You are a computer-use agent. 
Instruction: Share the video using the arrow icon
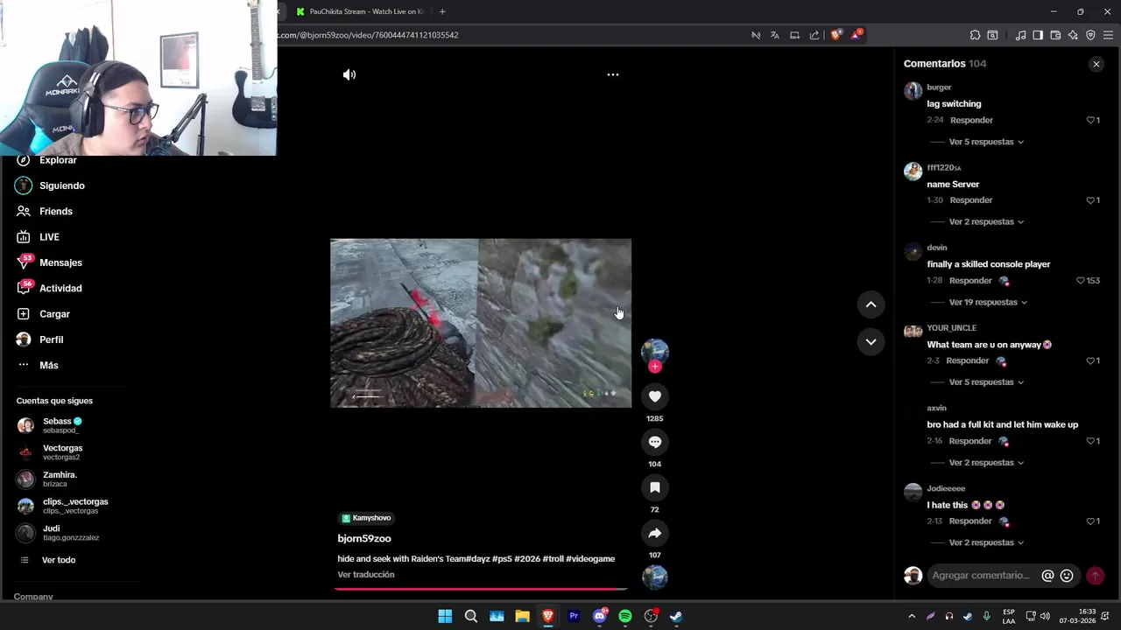654,533
